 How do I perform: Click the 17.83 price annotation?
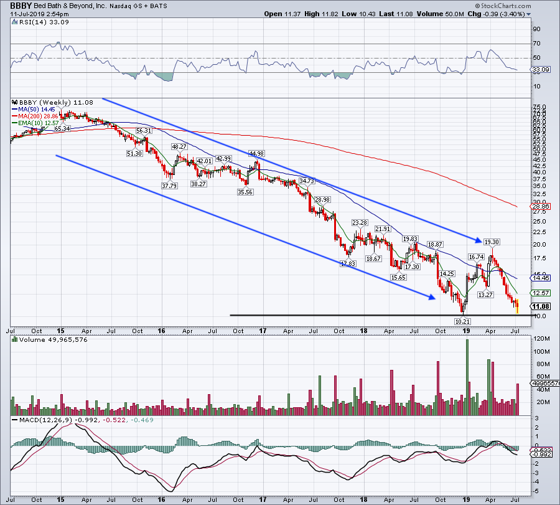coord(348,263)
